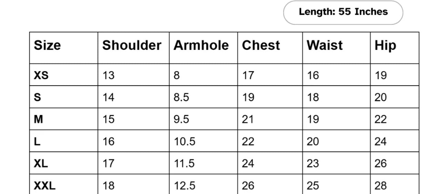
Task: Click the XS shoulder value 13
Action: point(108,75)
